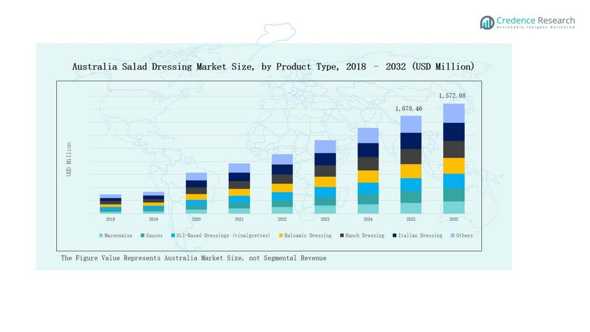
Task: Select the Italian Dressing segment of 2024 bar
Action: (x=368, y=150)
